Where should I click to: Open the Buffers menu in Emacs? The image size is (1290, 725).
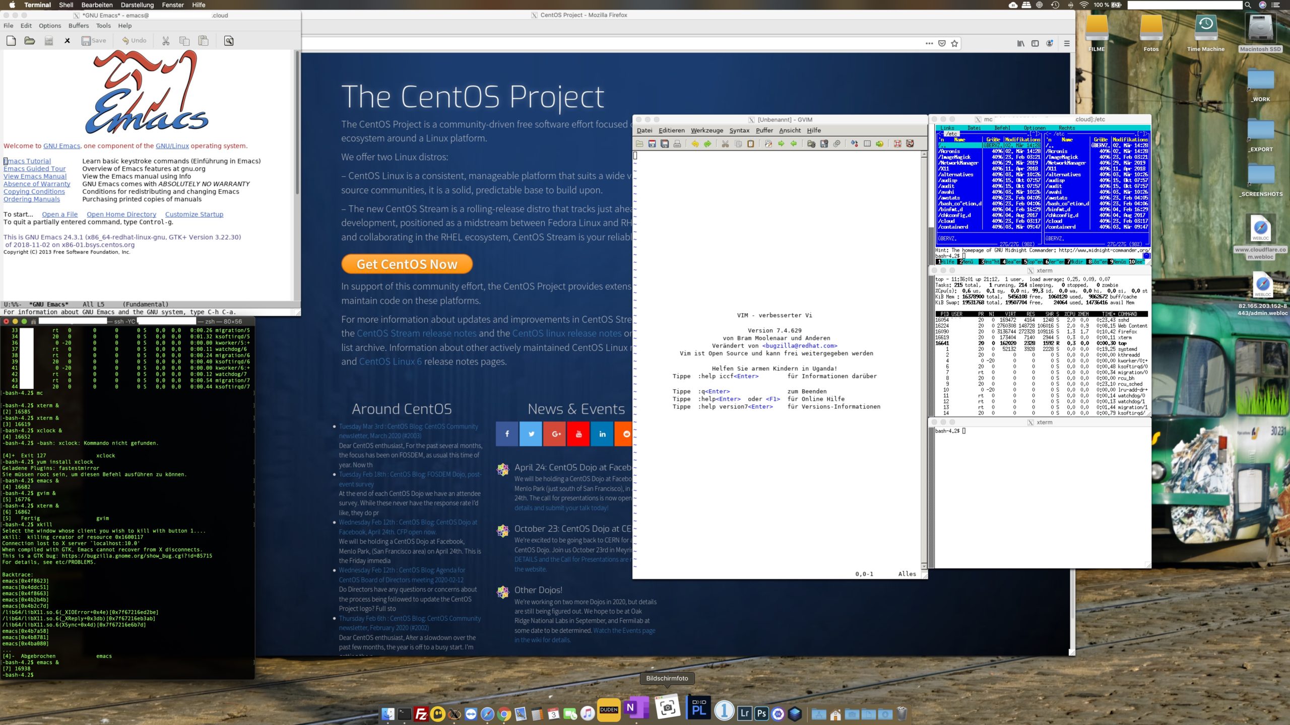point(78,26)
